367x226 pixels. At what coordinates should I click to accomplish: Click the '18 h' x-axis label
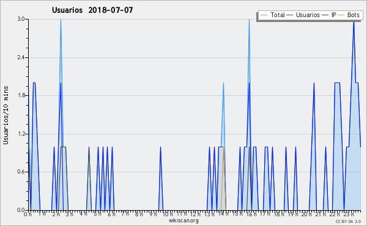pos(279,214)
